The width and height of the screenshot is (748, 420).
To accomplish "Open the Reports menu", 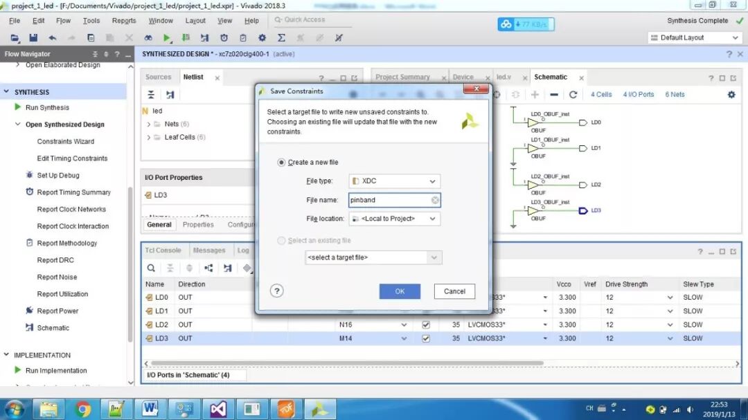I will (x=124, y=21).
